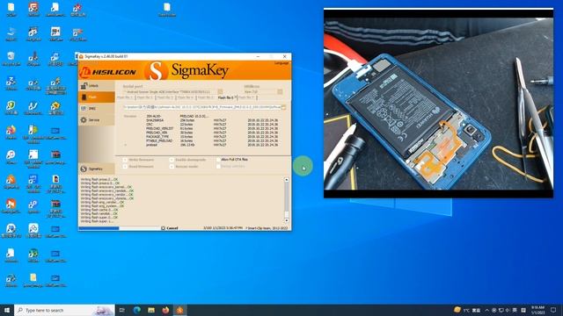Open the HiSilicon chipset dropdown
This screenshot has height=316, width=563.
pyautogui.click(x=260, y=92)
